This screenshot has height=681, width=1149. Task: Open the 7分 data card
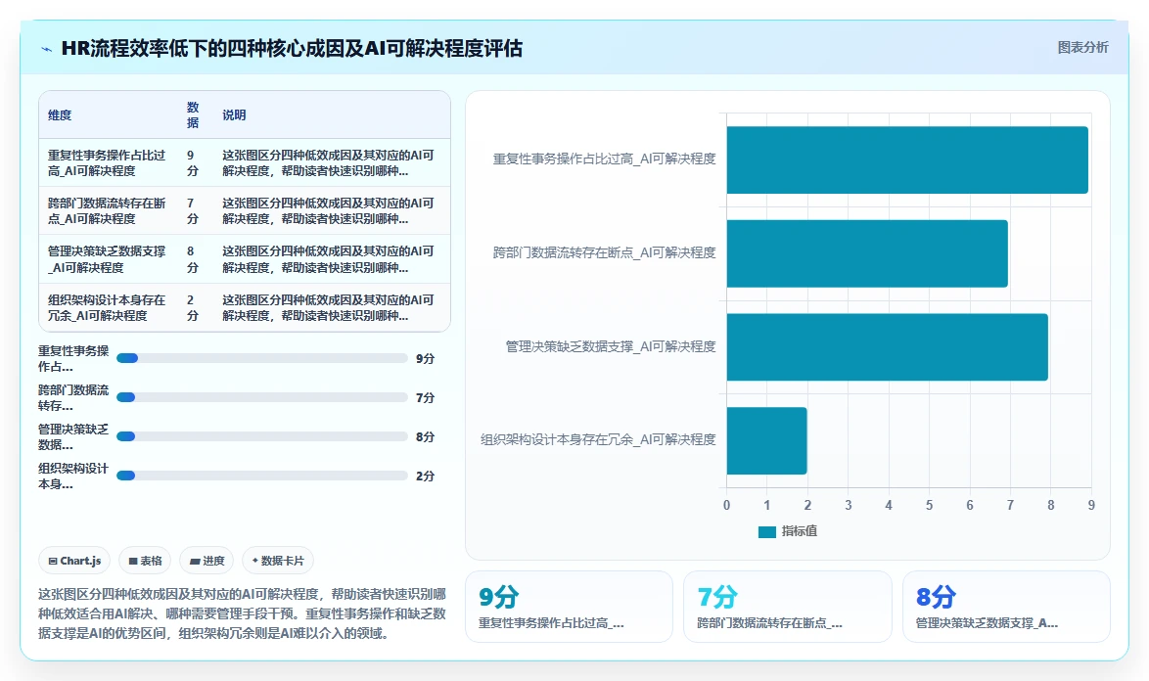click(x=788, y=607)
